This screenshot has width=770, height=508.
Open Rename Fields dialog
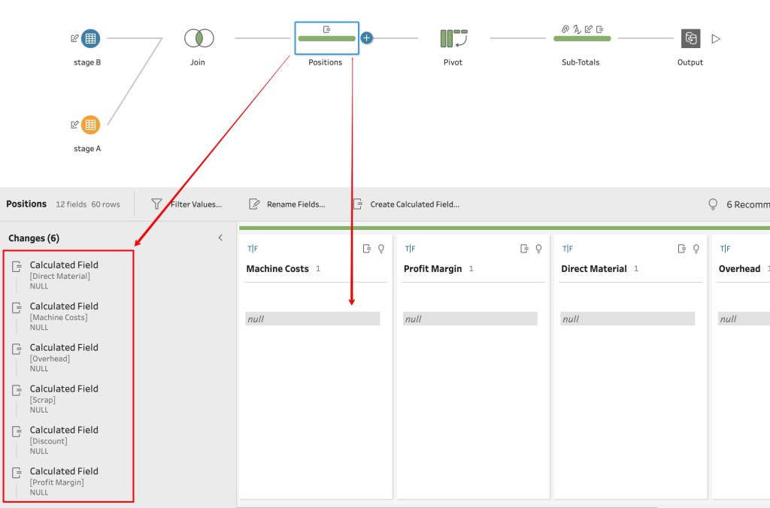tap(287, 204)
